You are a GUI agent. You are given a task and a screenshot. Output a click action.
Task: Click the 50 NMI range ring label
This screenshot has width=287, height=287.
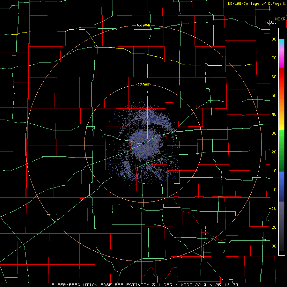(143, 85)
